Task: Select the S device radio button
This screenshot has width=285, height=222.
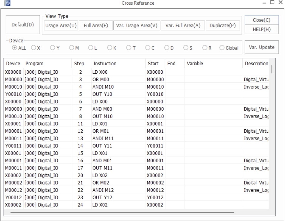Action: pyautogui.click(x=186, y=48)
